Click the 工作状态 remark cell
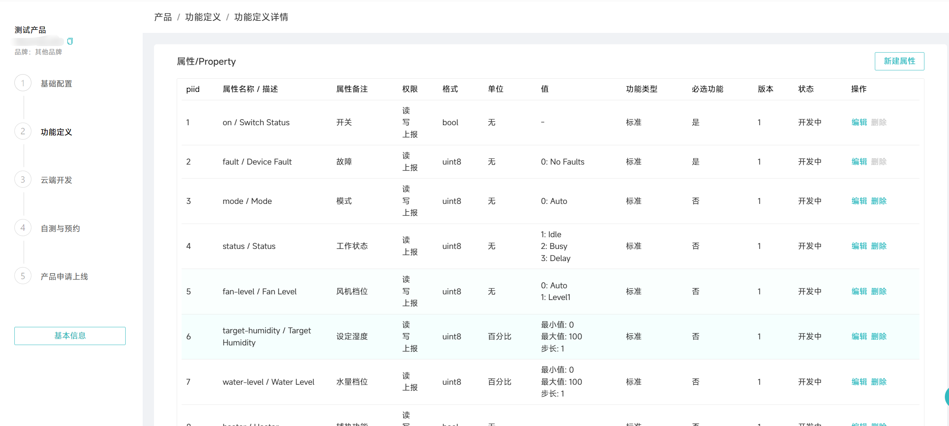This screenshot has width=949, height=426. [352, 246]
